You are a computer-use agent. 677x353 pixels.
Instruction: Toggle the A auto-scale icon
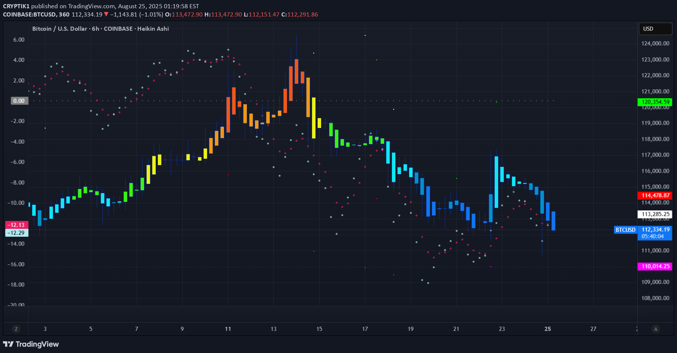point(656,329)
